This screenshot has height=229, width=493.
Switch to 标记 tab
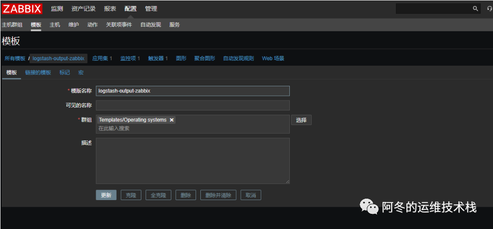pyautogui.click(x=64, y=73)
